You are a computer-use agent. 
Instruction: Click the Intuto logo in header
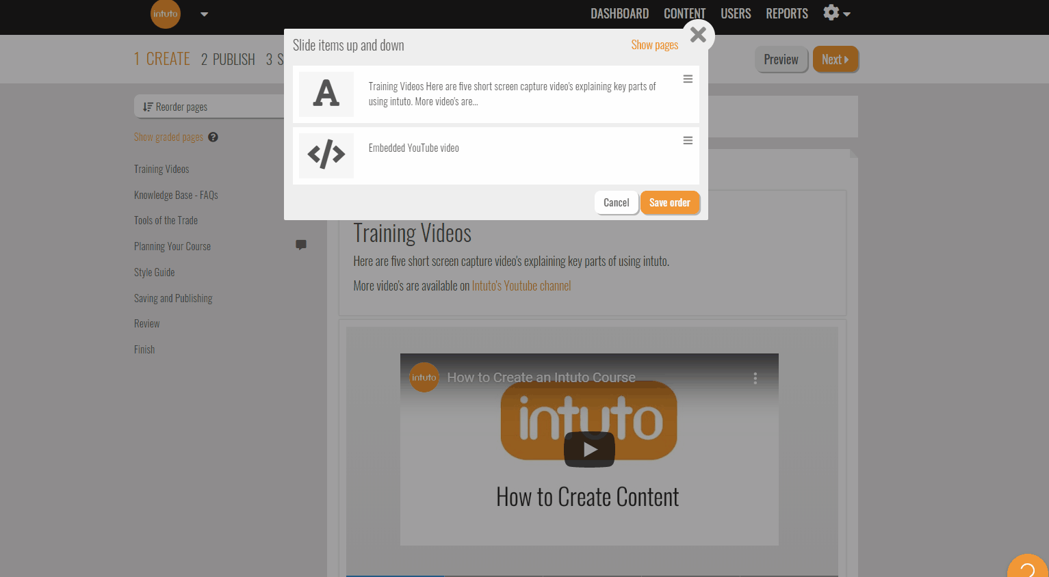(x=166, y=14)
